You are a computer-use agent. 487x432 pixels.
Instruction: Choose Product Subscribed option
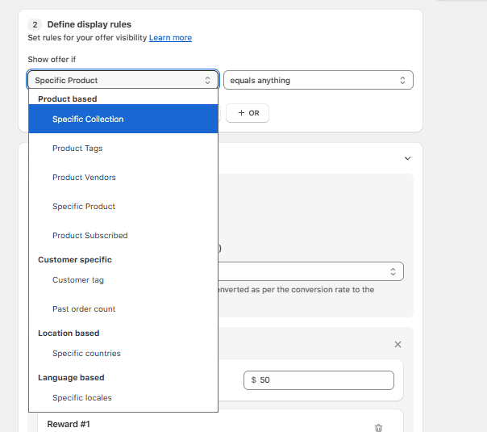point(123,236)
